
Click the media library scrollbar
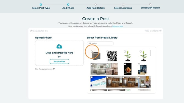coord(150,53)
